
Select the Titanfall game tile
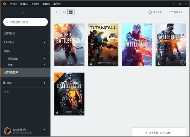(103, 45)
